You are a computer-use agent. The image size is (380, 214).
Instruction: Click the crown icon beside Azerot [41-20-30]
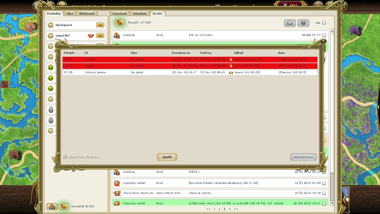tap(231, 72)
